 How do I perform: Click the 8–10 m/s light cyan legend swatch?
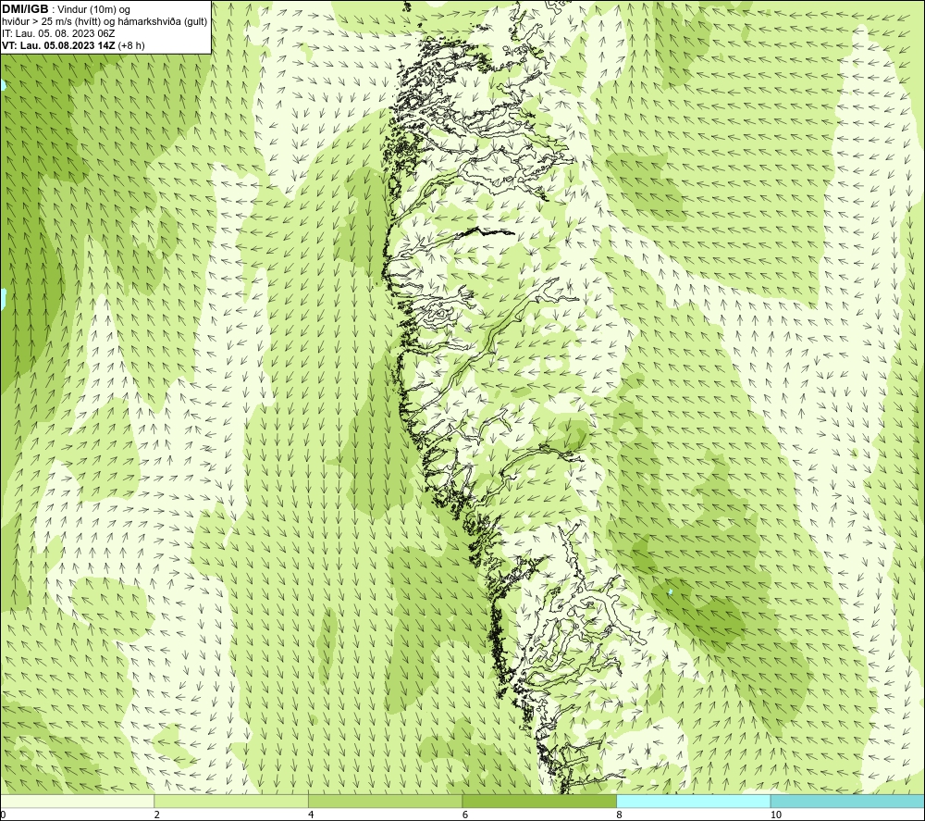(x=693, y=801)
